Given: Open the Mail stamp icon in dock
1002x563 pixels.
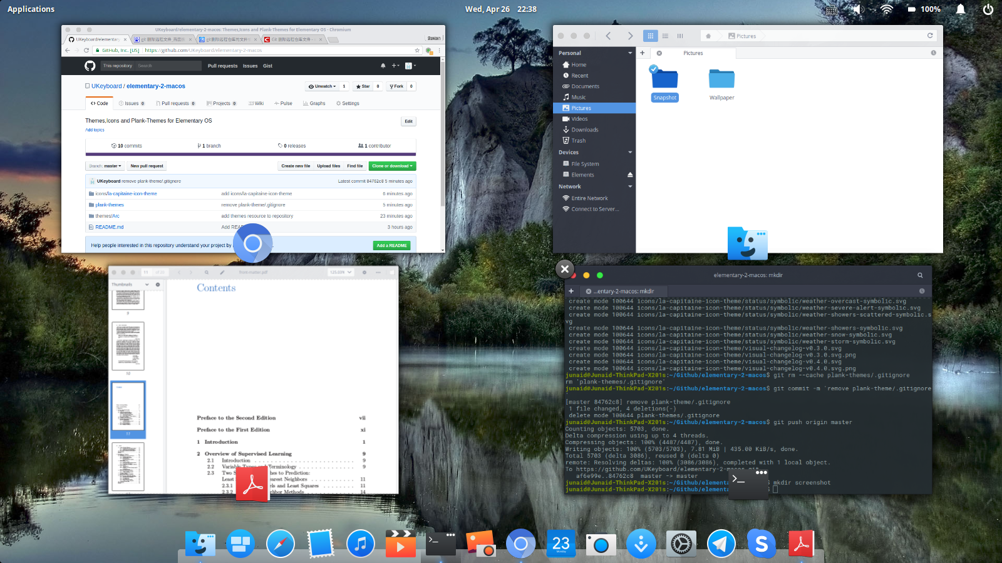Looking at the screenshot, I should 321,544.
